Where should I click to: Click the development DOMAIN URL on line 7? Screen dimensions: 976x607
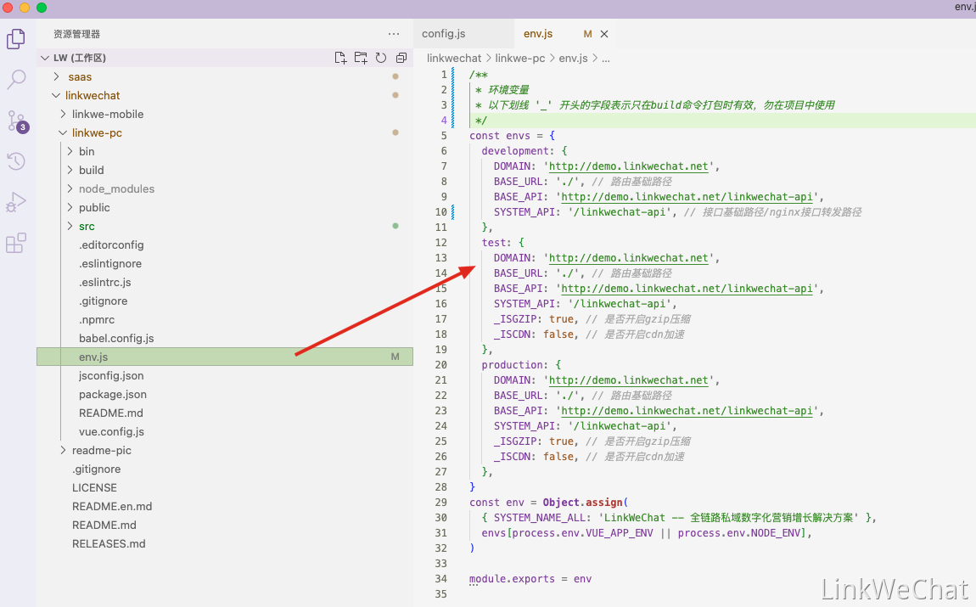(x=629, y=166)
